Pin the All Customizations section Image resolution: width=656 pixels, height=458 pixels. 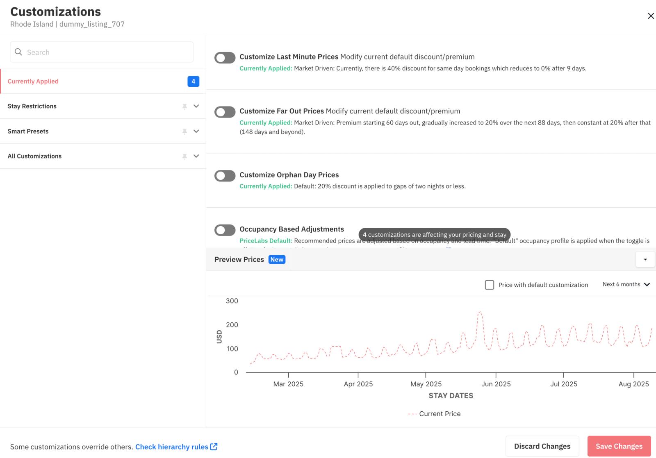(184, 156)
